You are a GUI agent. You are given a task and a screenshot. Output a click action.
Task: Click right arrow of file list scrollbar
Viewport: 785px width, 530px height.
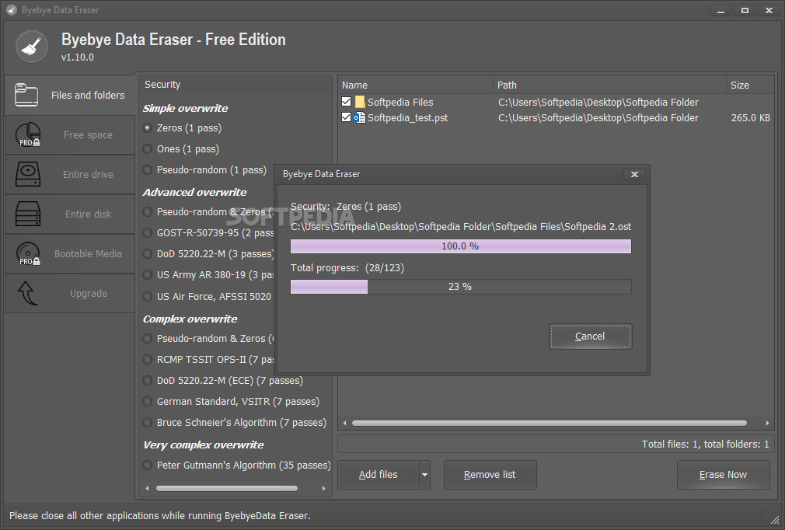point(767,423)
